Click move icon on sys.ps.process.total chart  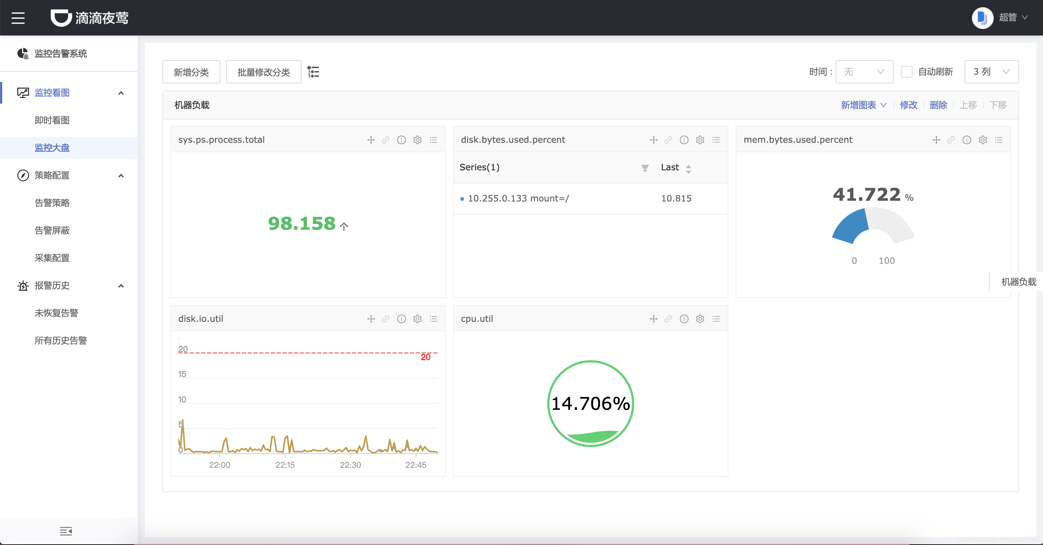(x=371, y=140)
